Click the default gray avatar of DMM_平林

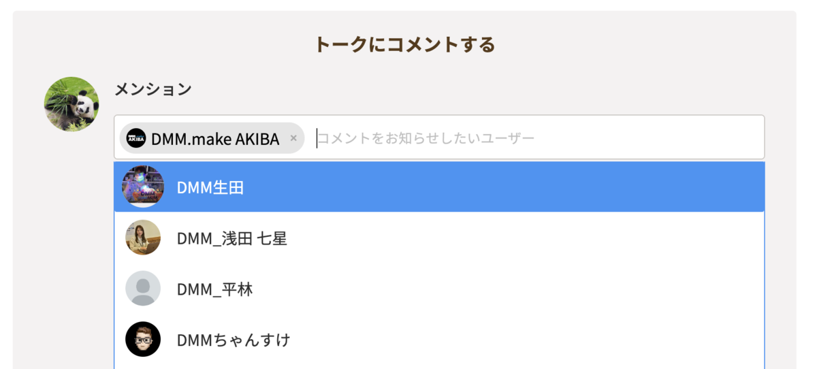click(143, 289)
